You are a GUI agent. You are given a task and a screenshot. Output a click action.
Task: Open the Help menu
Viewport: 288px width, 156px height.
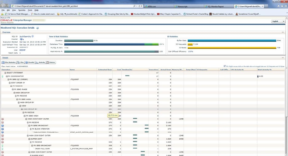(36, 10)
